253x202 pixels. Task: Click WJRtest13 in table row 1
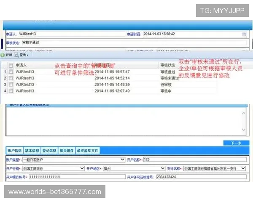coord(25,72)
